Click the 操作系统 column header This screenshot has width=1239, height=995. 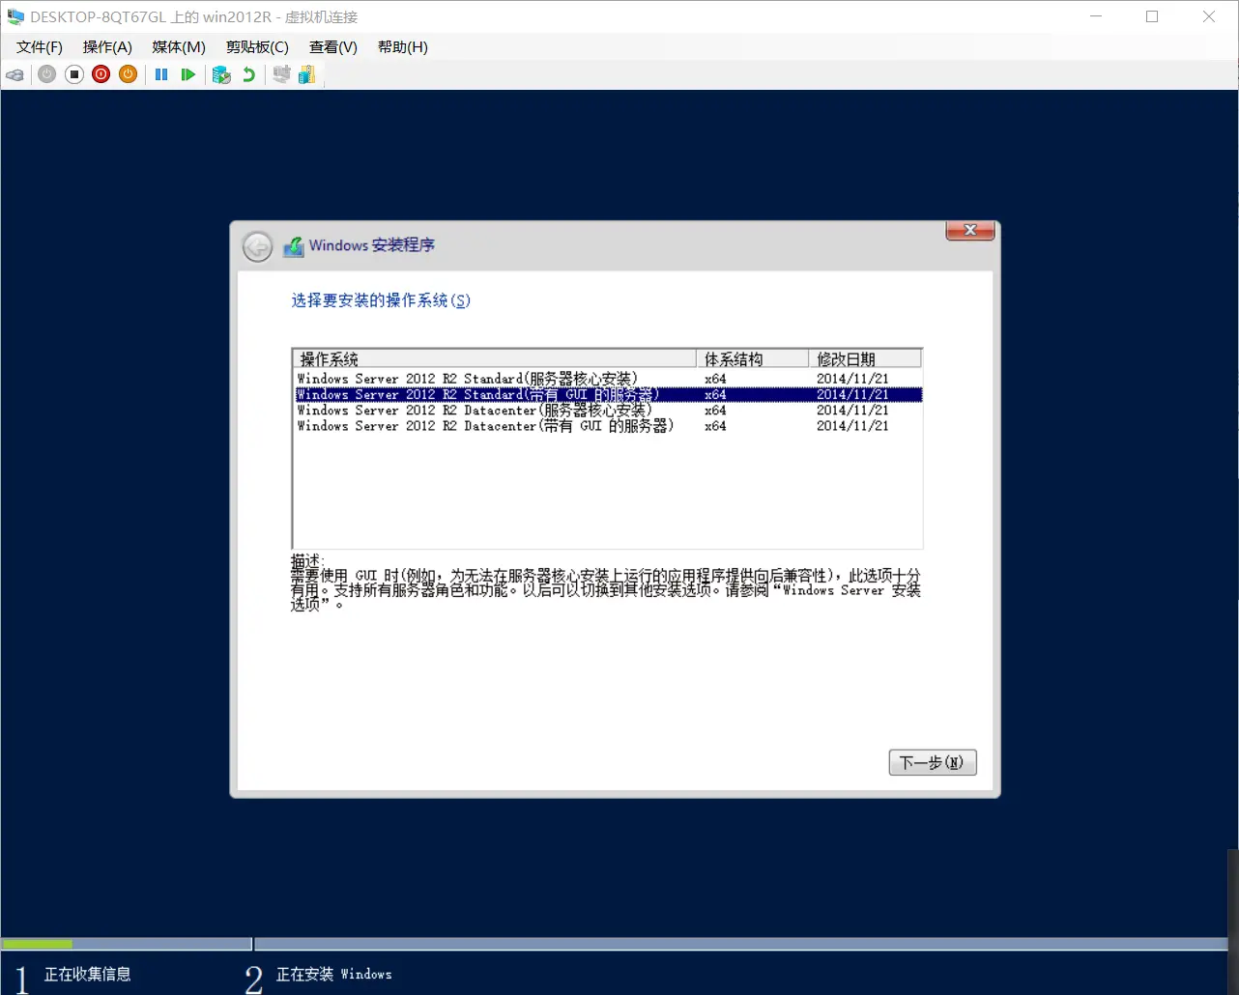[495, 358]
